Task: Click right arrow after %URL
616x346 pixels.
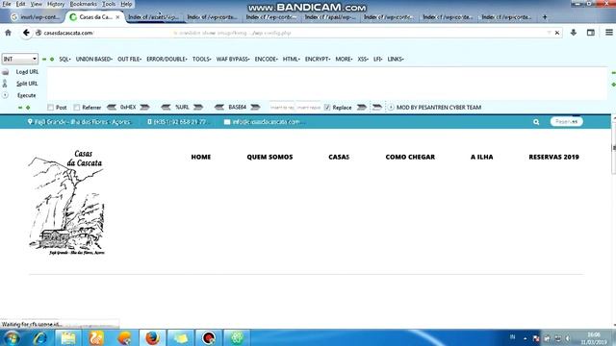Action: pyautogui.click(x=198, y=107)
